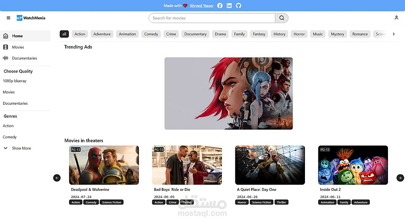Open Documentaries in the sidebar navigation
This screenshot has width=405, height=222.
pyautogui.click(x=25, y=58)
